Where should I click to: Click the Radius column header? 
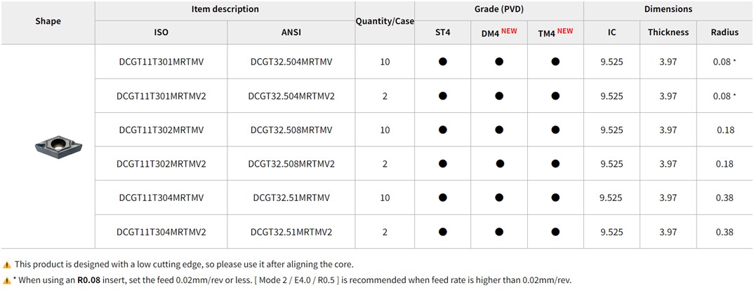pos(725,32)
